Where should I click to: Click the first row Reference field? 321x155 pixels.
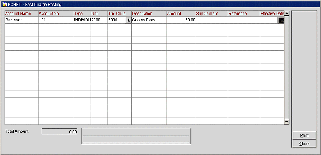coord(244,20)
